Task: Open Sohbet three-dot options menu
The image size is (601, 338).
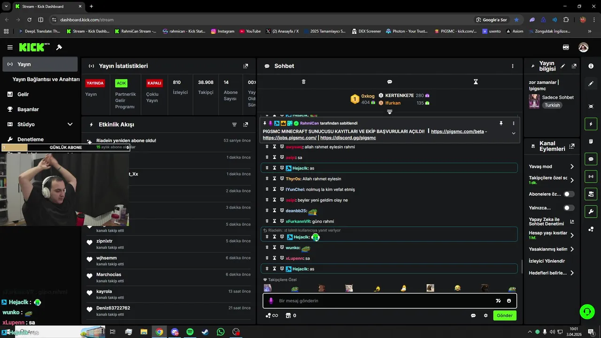Action: pyautogui.click(x=513, y=66)
